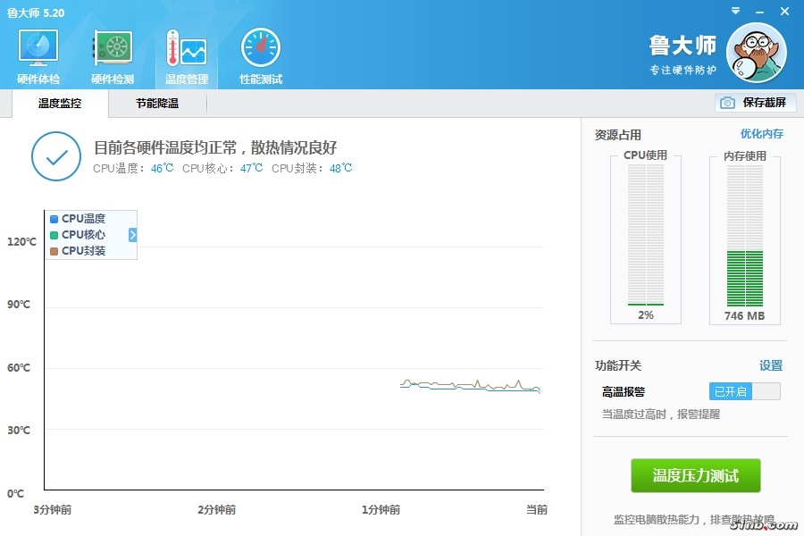This screenshot has height=536, width=804.
Task: Toggle the 高温报警 switch
Action: (x=744, y=391)
